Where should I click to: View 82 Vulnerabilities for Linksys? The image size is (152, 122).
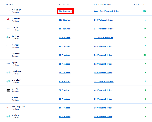[x=103, y=55]
